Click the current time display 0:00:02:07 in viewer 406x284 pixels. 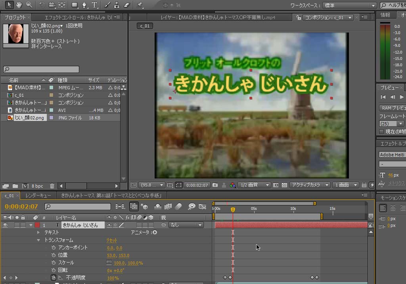pos(197,185)
